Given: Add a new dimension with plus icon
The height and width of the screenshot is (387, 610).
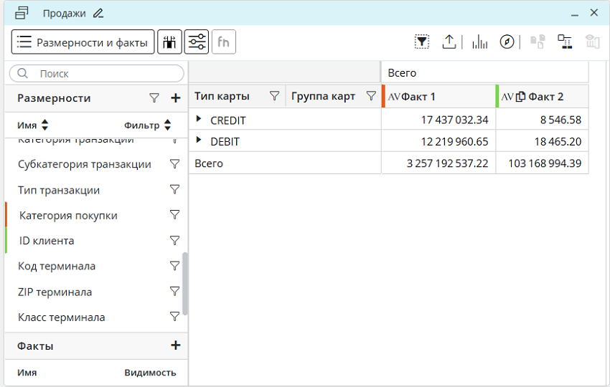Looking at the screenshot, I should point(175,98).
